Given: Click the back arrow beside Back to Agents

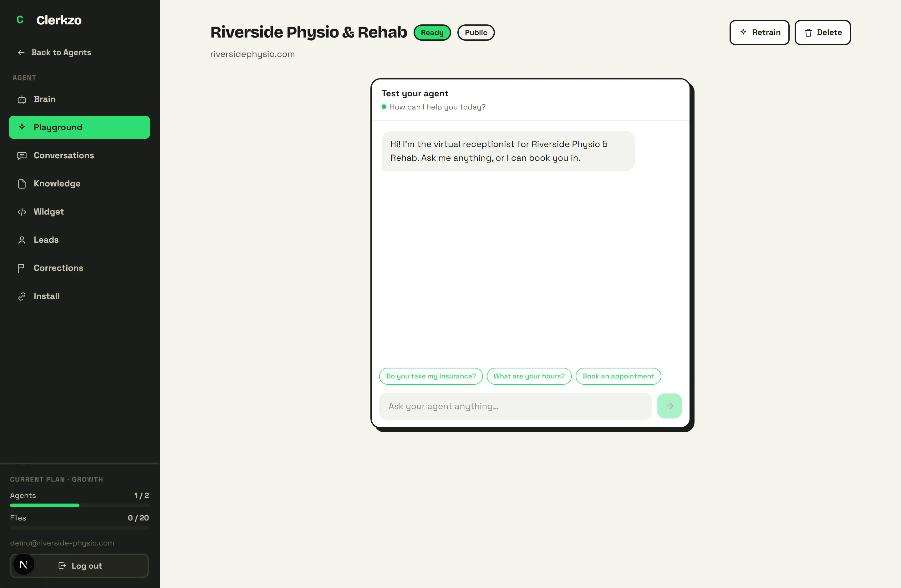Looking at the screenshot, I should [x=21, y=52].
